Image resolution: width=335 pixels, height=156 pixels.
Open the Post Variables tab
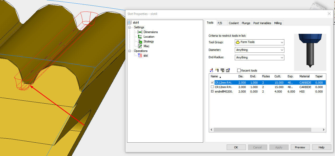click(x=262, y=23)
